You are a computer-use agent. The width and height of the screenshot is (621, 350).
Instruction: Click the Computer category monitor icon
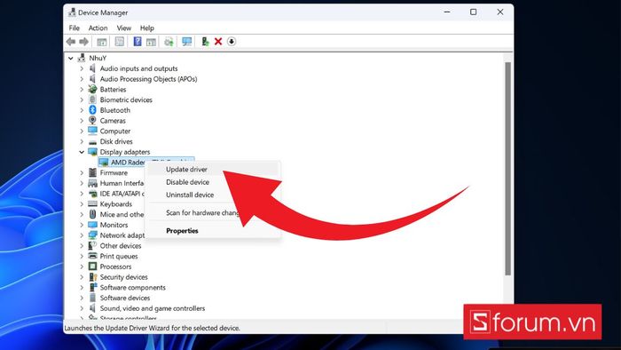(x=92, y=131)
